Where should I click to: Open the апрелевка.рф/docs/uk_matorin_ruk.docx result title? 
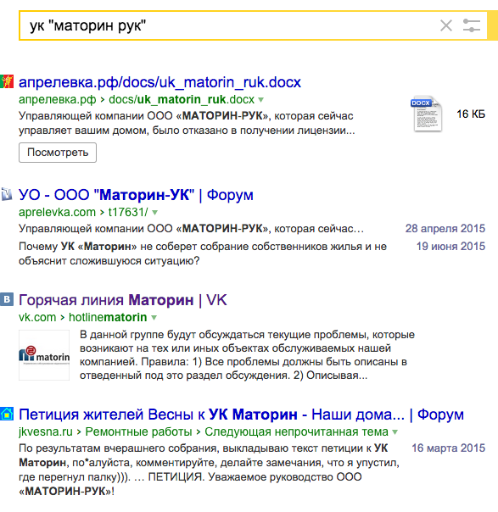(x=159, y=82)
